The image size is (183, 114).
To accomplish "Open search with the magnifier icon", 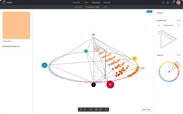I will [x=163, y=2].
